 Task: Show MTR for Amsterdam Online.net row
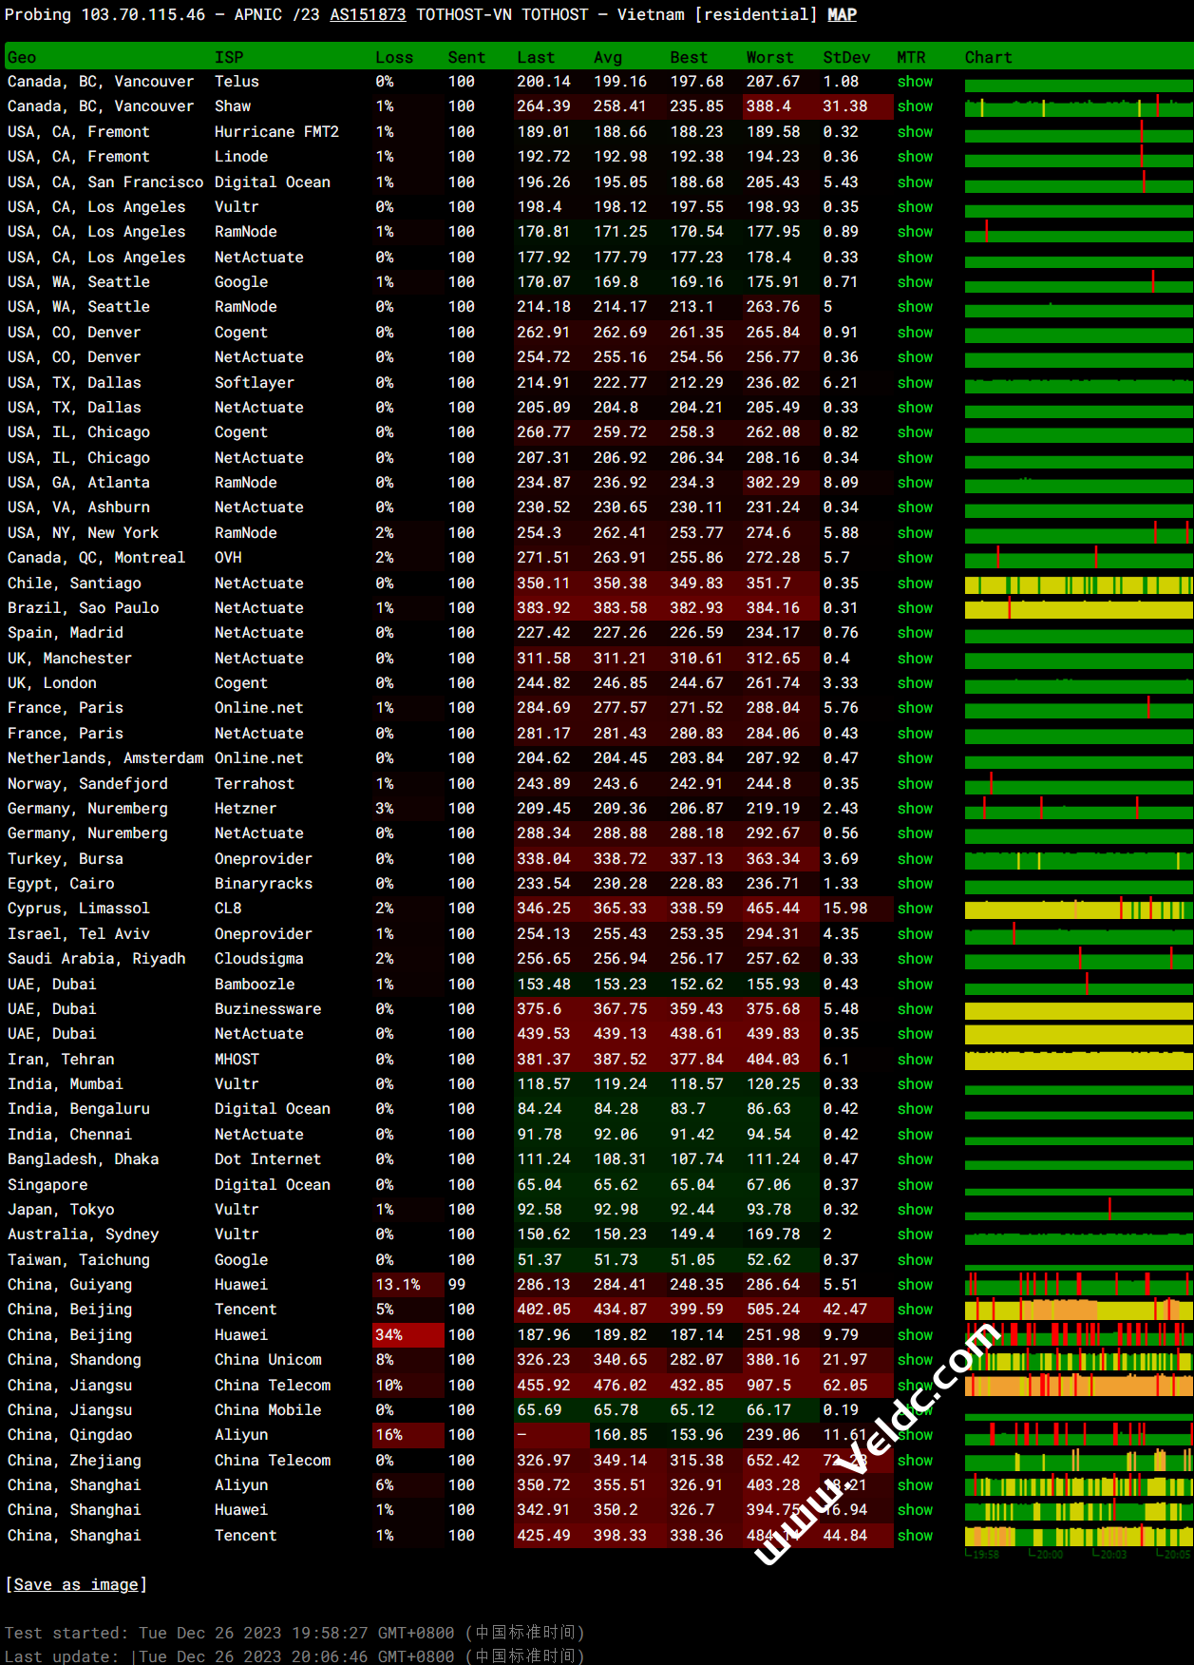pyautogui.click(x=915, y=758)
